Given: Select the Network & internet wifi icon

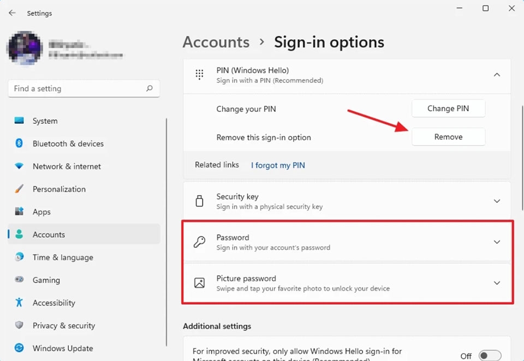Looking at the screenshot, I should [20, 166].
